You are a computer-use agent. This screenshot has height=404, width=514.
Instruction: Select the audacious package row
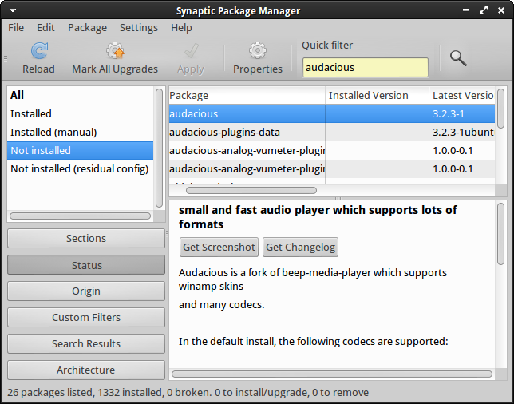tap(332, 114)
